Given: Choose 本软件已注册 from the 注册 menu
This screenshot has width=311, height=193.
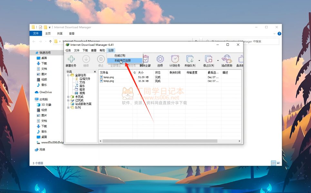Looking at the screenshot, I should 125,60.
